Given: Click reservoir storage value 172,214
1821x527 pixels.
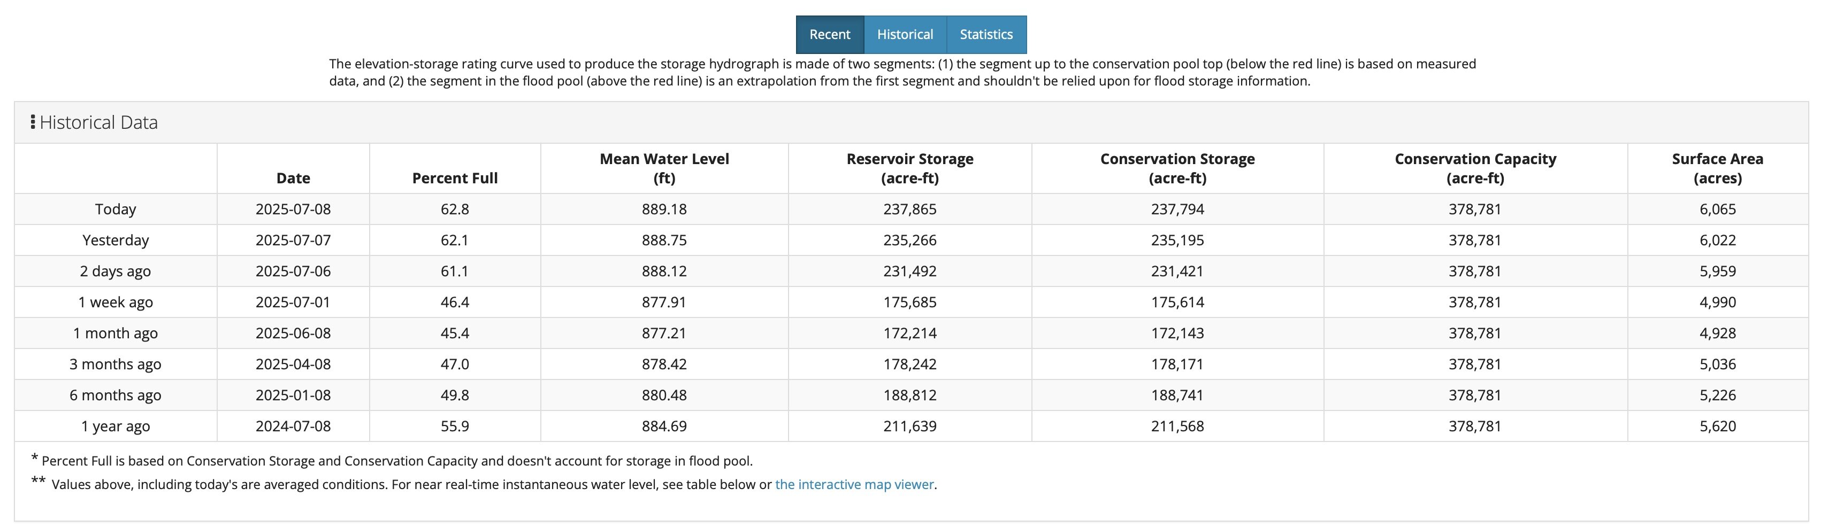Looking at the screenshot, I should [910, 334].
